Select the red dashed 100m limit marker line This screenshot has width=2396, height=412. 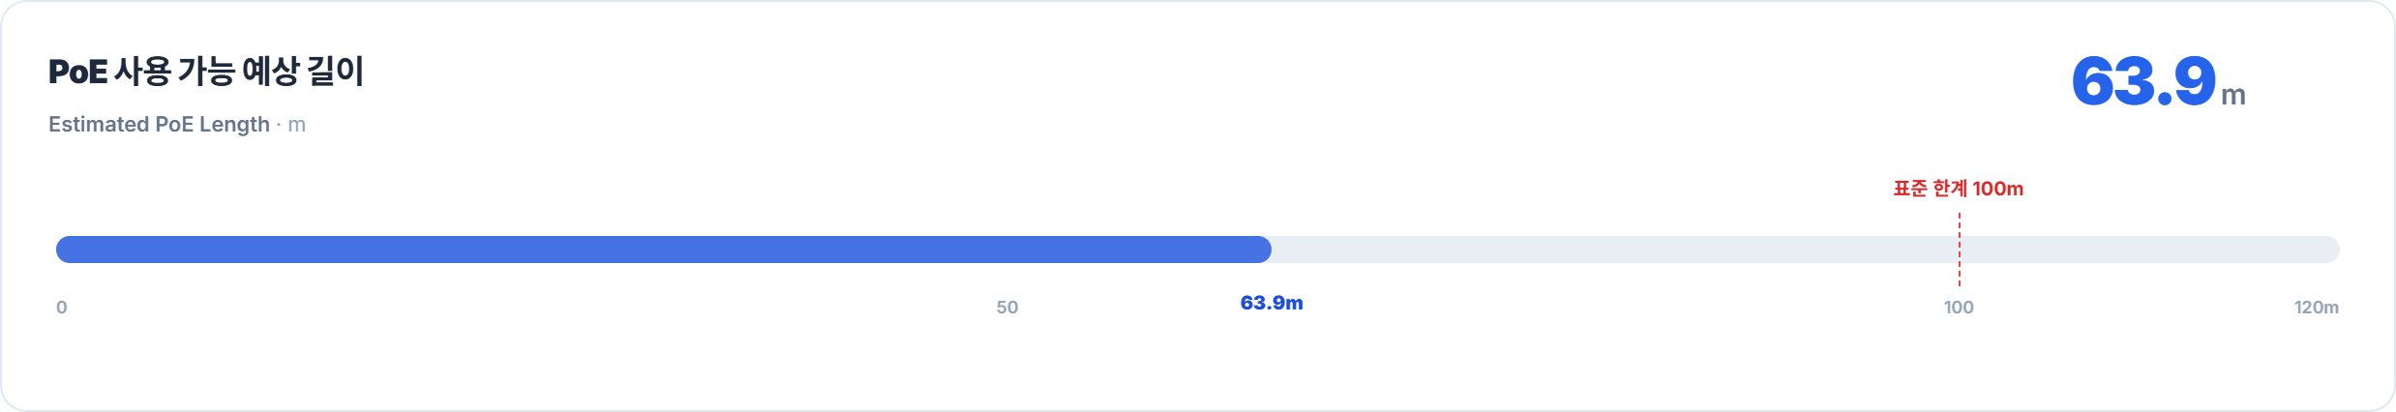[1960, 250]
